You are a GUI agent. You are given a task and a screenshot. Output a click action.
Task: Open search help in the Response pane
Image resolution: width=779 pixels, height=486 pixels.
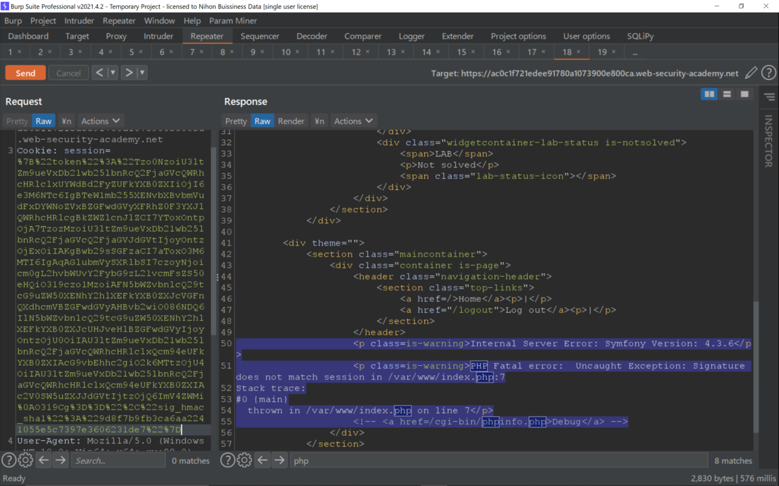tap(228, 460)
